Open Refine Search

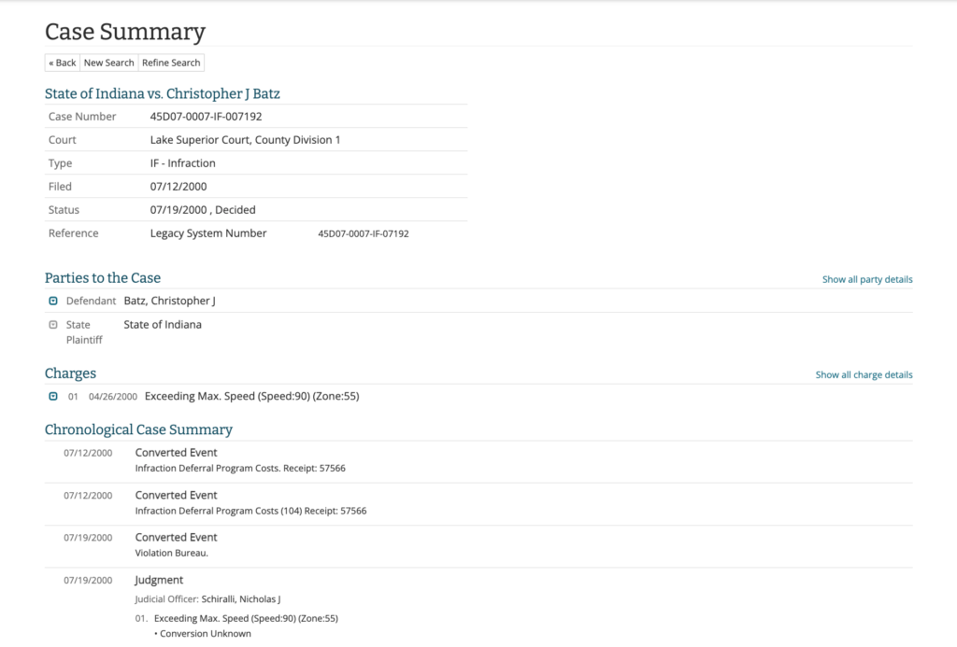coord(171,63)
